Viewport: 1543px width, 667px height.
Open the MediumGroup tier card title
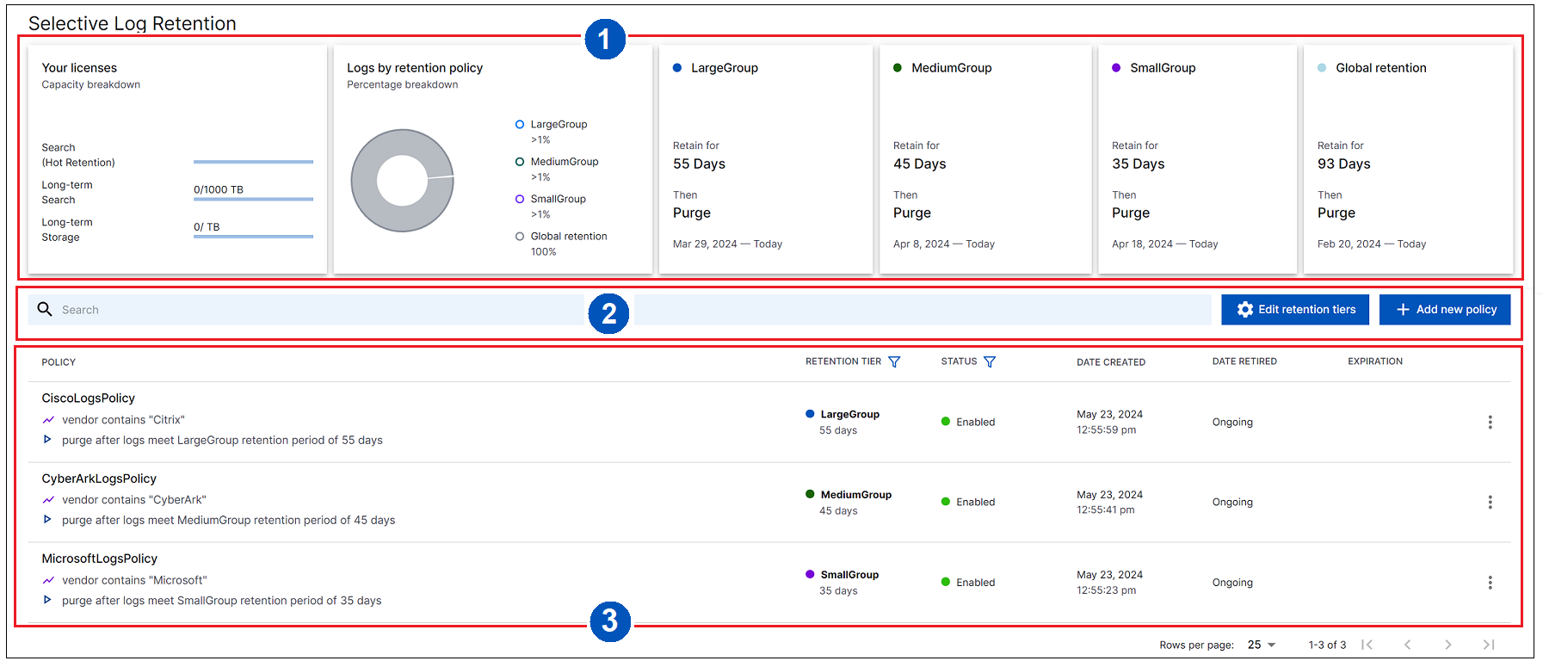[952, 68]
